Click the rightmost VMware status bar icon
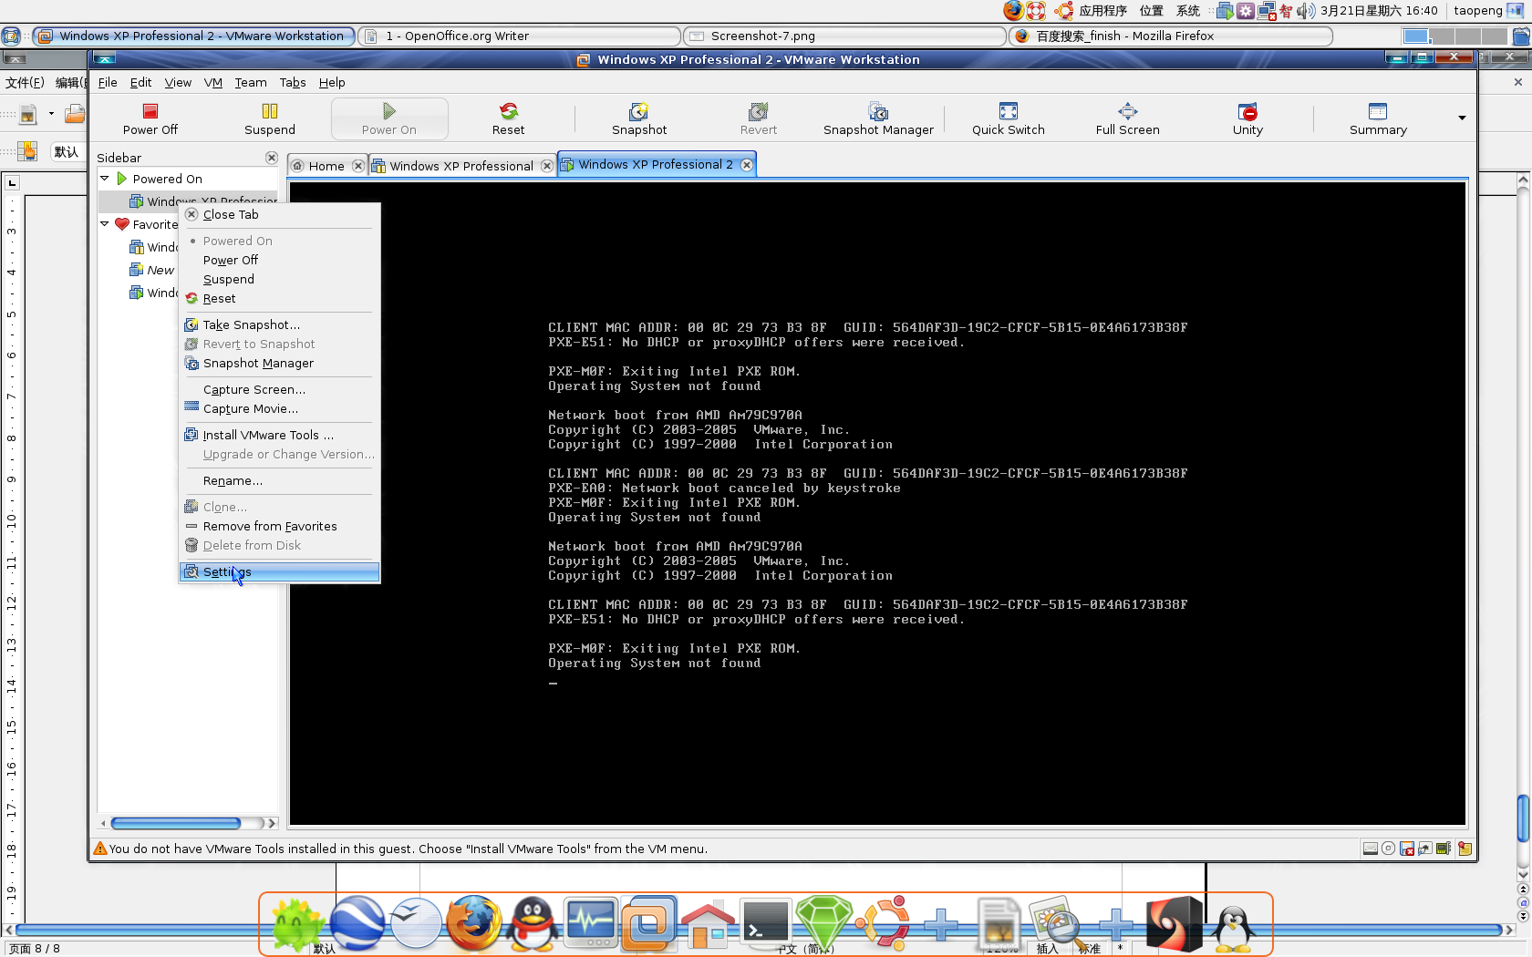The width and height of the screenshot is (1532, 957). (1465, 849)
